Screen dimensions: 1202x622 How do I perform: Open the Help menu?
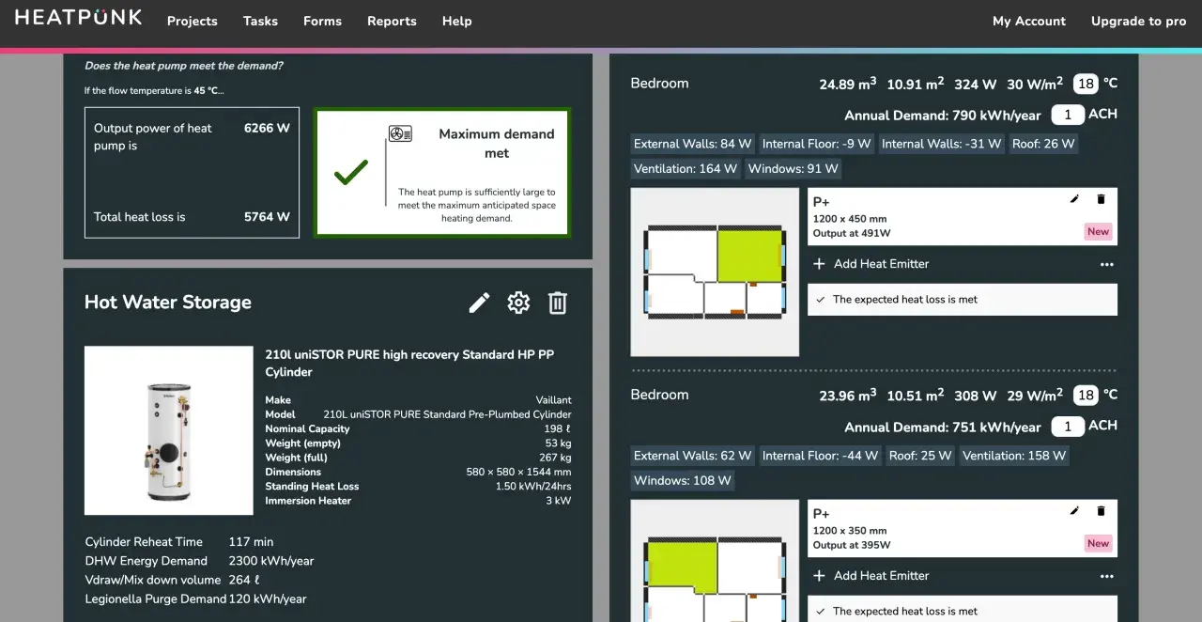[457, 21]
